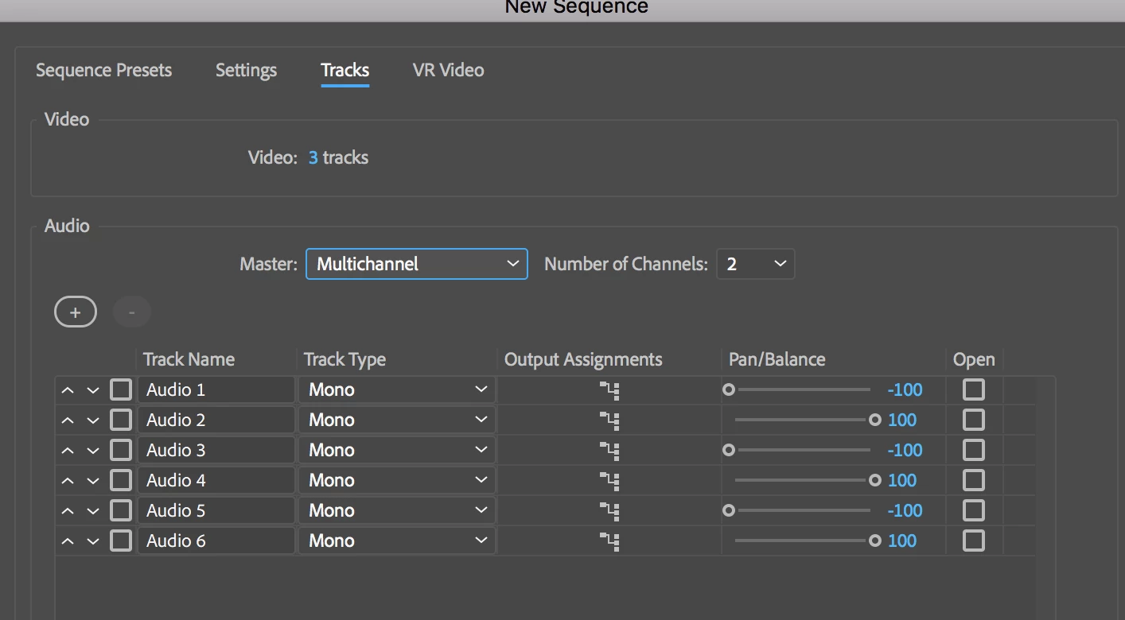Switch to the Sequence Presets tab
The height and width of the screenshot is (620, 1125).
pyautogui.click(x=104, y=70)
